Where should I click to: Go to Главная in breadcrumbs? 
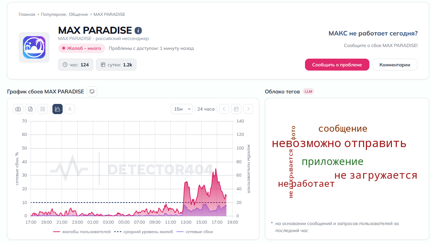pos(27,14)
